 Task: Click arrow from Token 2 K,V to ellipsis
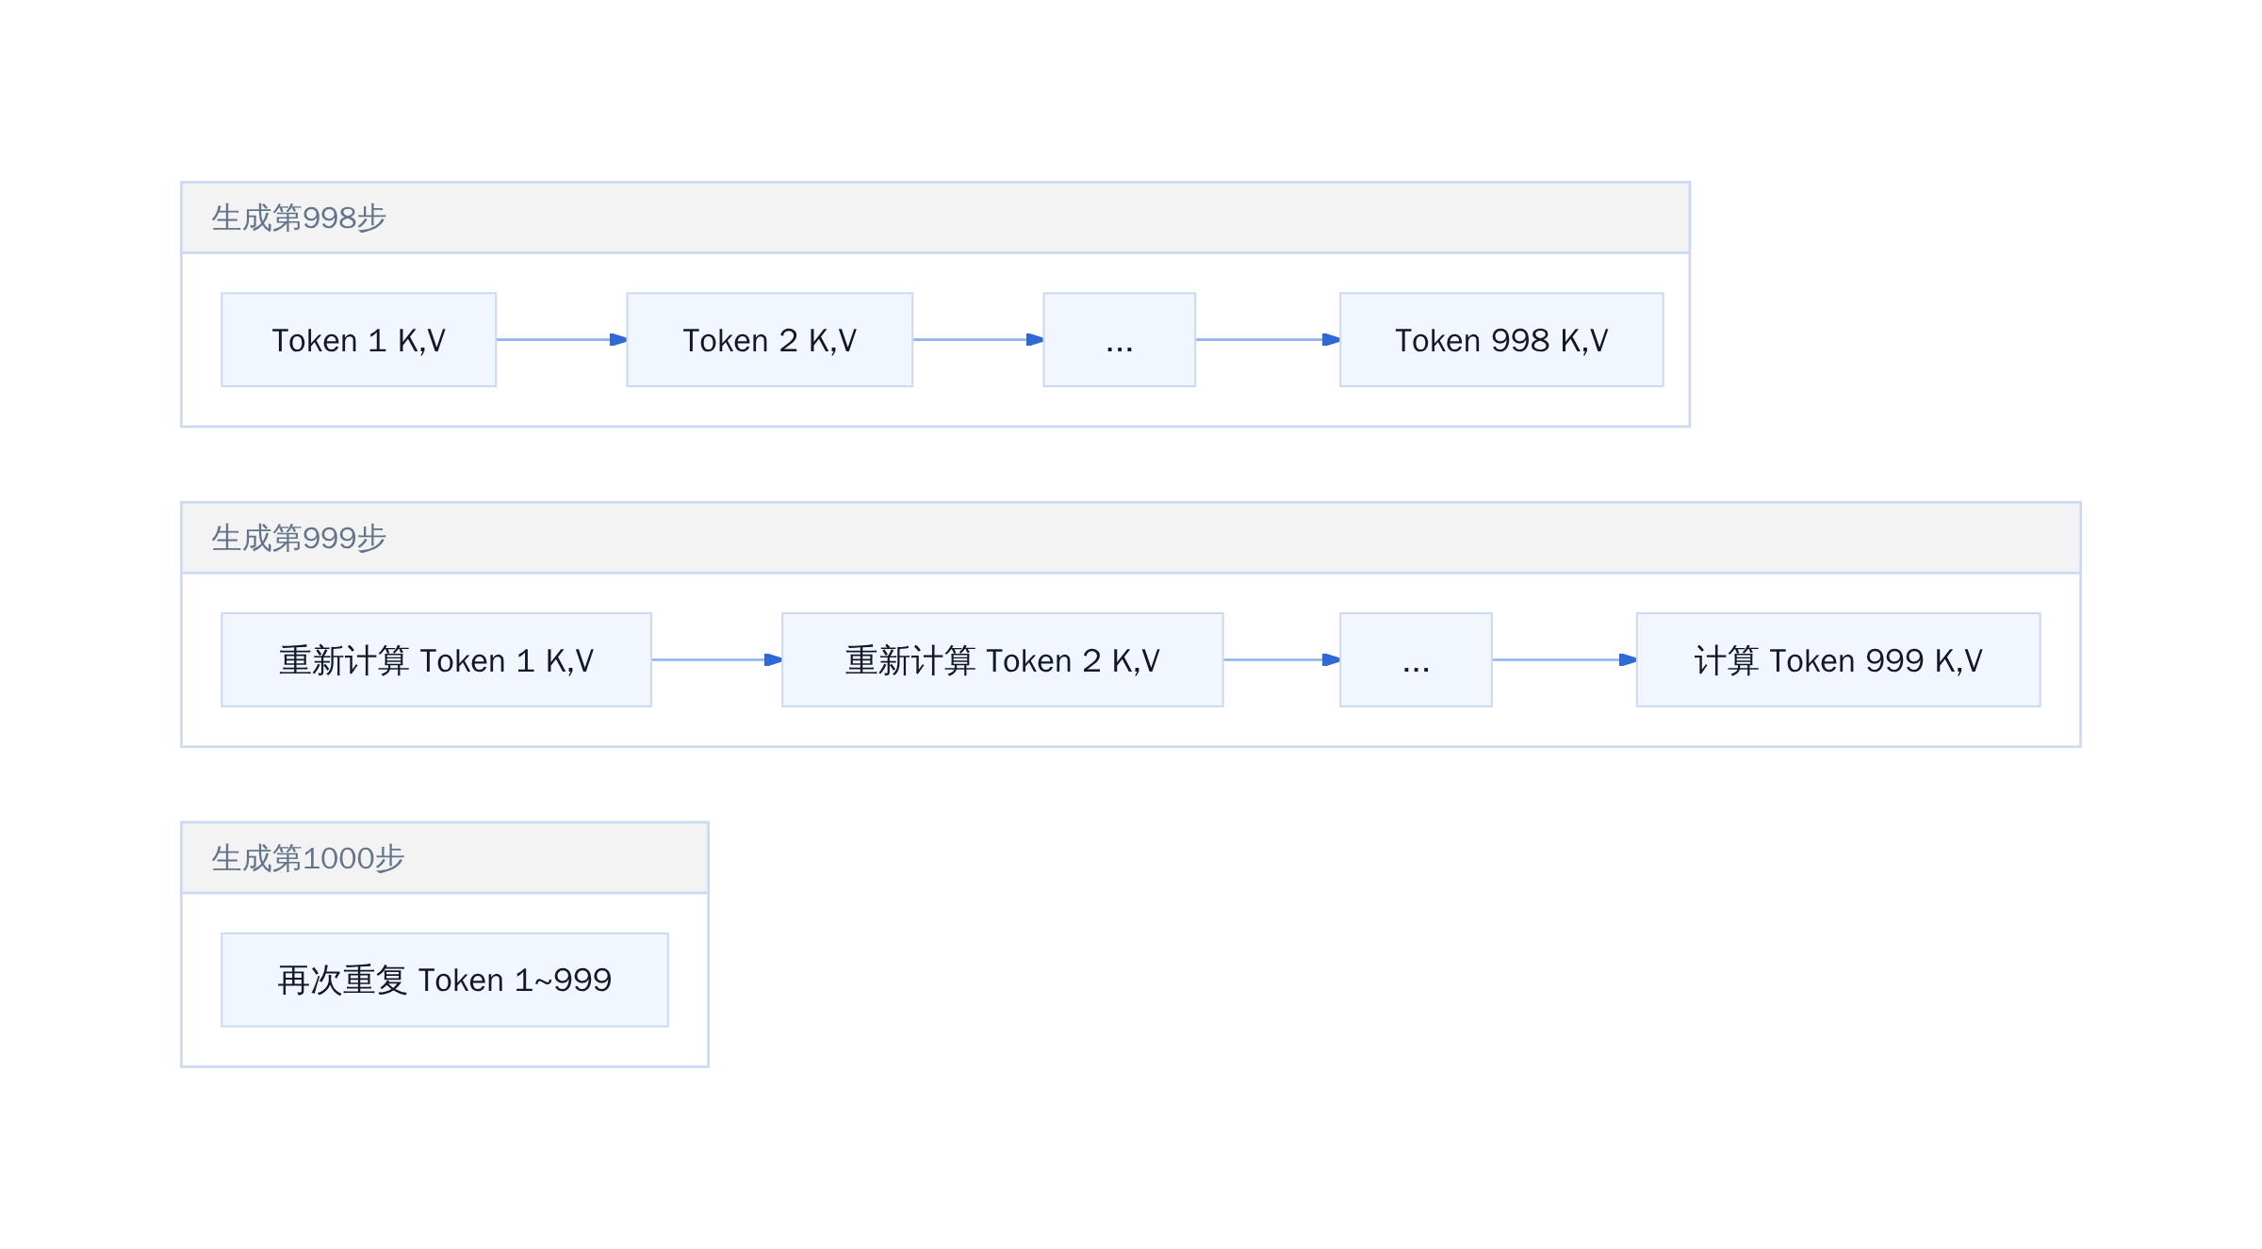click(x=978, y=339)
